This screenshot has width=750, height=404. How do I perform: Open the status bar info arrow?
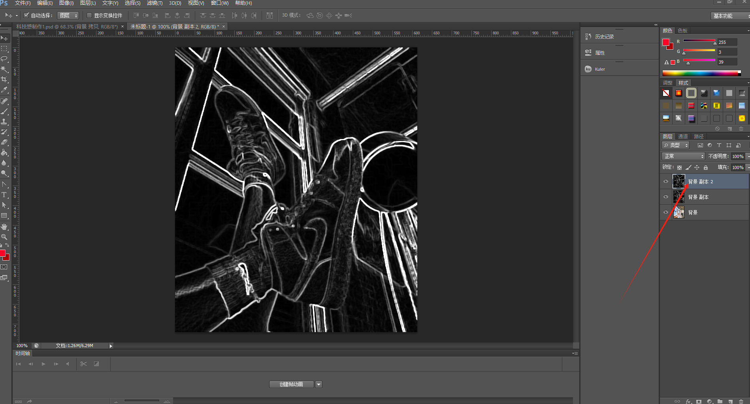coord(111,346)
